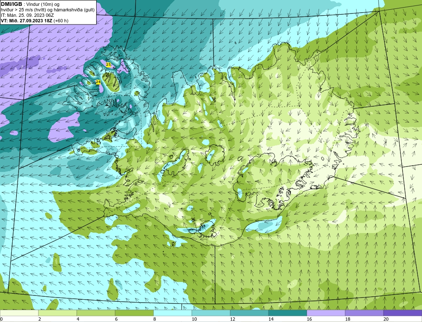
Task: Click the yellow gust label 25
Action: (x=108, y=64)
